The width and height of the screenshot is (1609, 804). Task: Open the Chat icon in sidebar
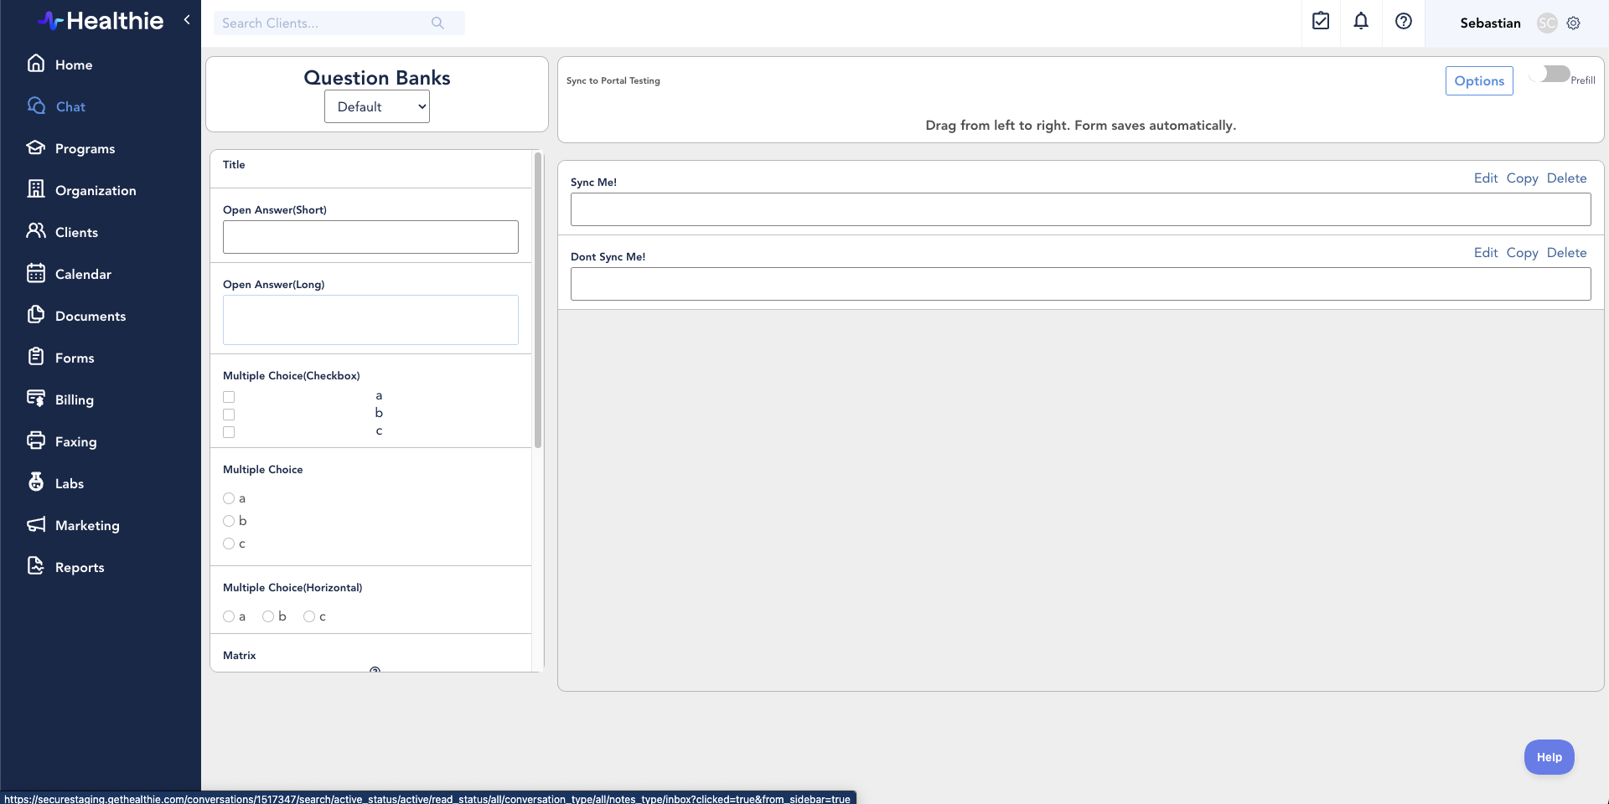coord(36,106)
